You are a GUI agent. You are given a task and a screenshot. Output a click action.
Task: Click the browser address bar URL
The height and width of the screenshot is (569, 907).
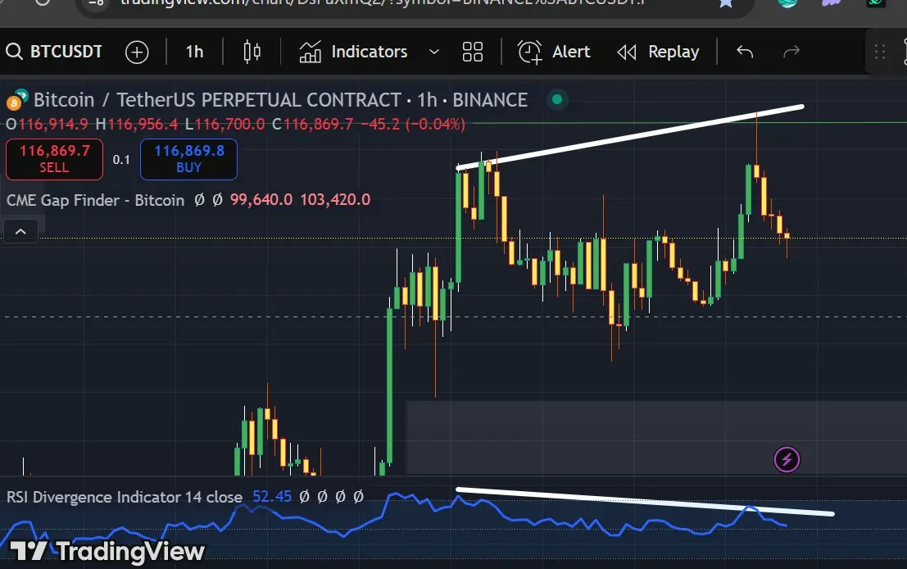[382, 3]
